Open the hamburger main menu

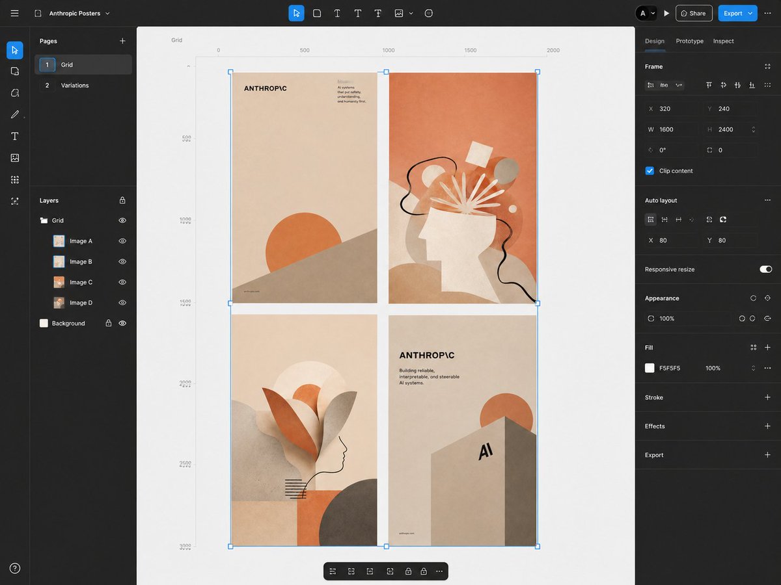point(14,13)
